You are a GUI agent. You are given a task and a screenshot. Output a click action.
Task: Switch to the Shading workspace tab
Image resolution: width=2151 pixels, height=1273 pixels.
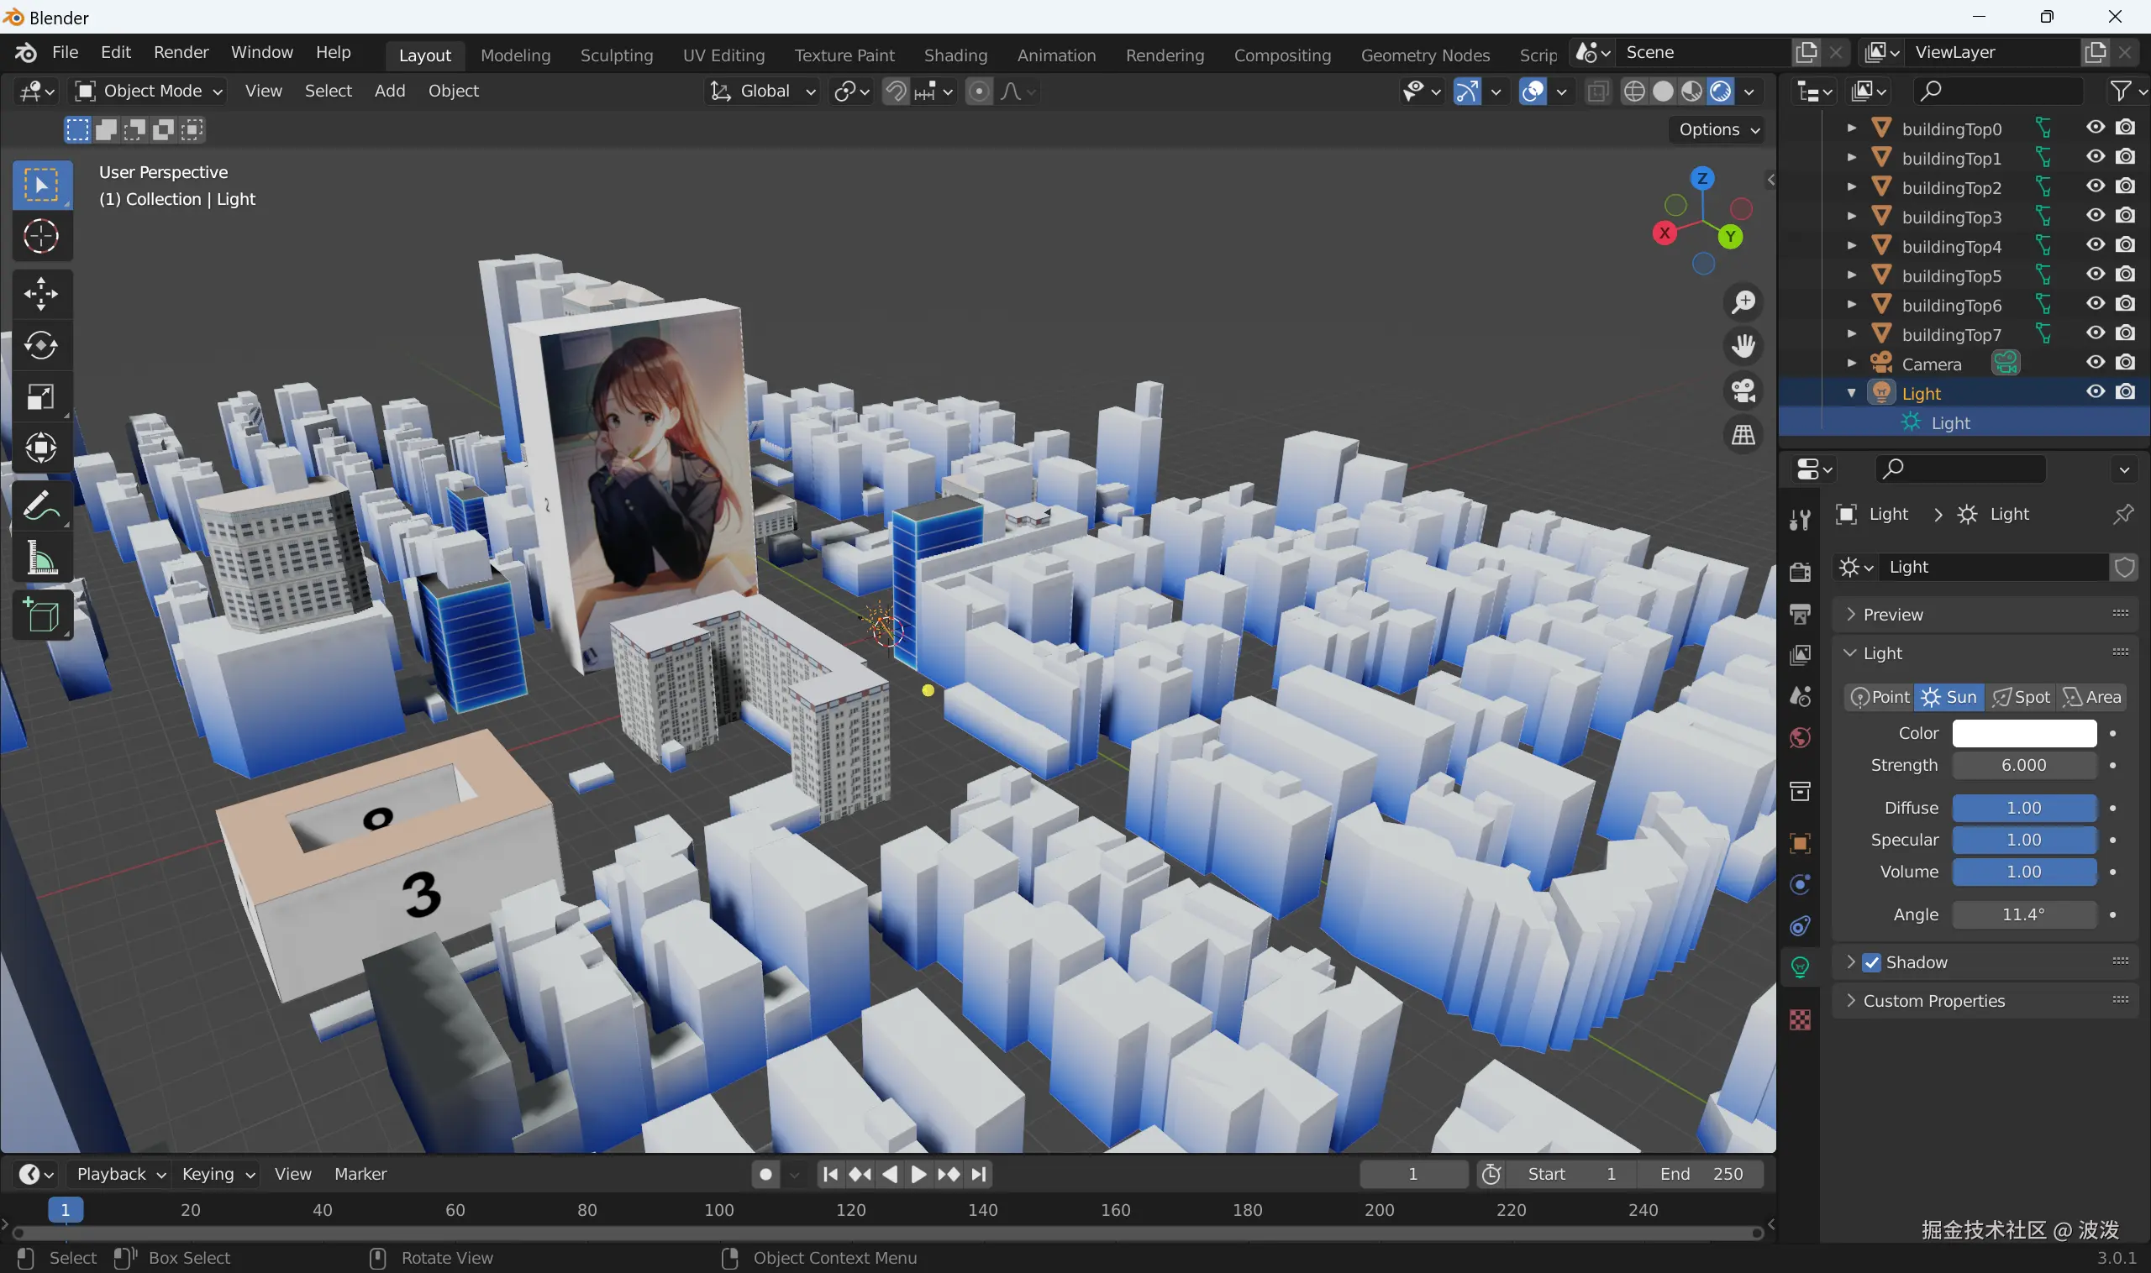(955, 55)
